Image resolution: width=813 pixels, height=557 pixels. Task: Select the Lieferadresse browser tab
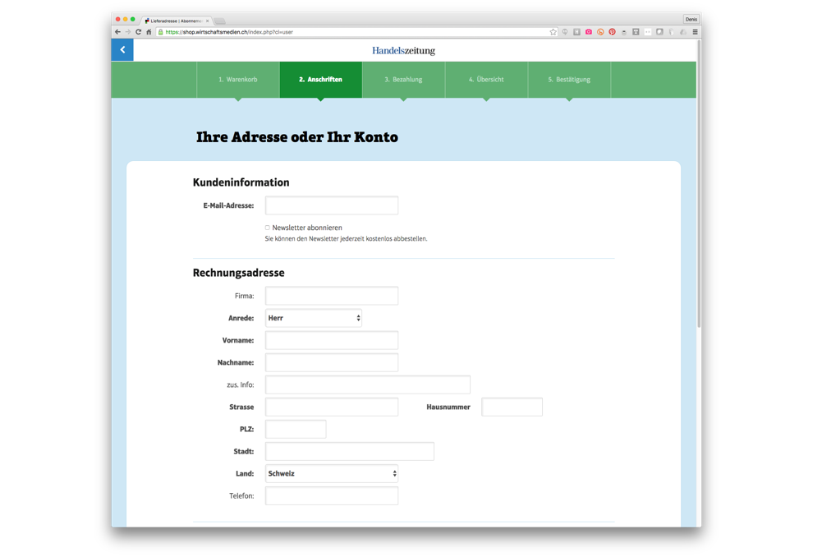point(177,21)
